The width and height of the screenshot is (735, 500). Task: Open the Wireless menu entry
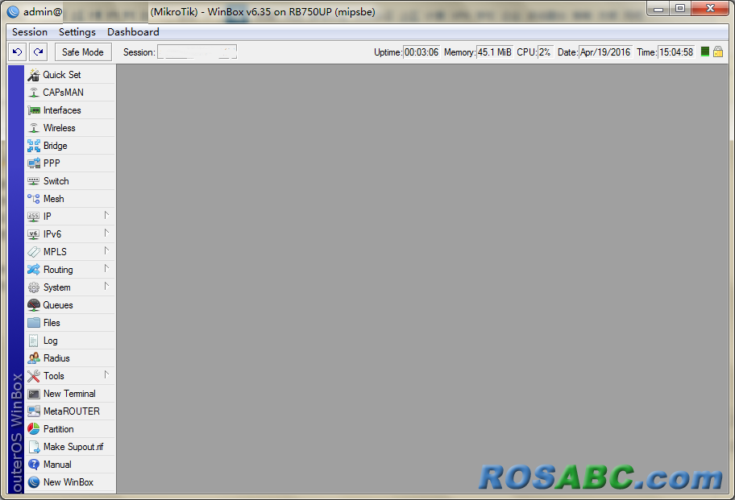(69, 128)
